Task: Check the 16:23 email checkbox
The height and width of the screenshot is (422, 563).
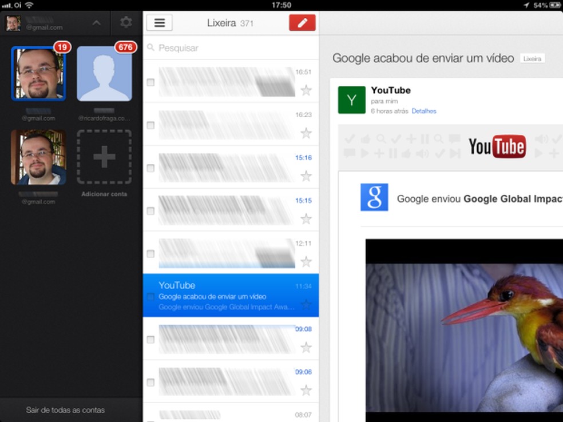Action: point(151,125)
